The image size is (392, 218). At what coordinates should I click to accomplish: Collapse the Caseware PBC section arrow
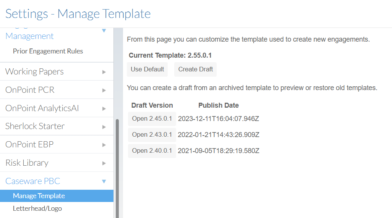(104, 181)
